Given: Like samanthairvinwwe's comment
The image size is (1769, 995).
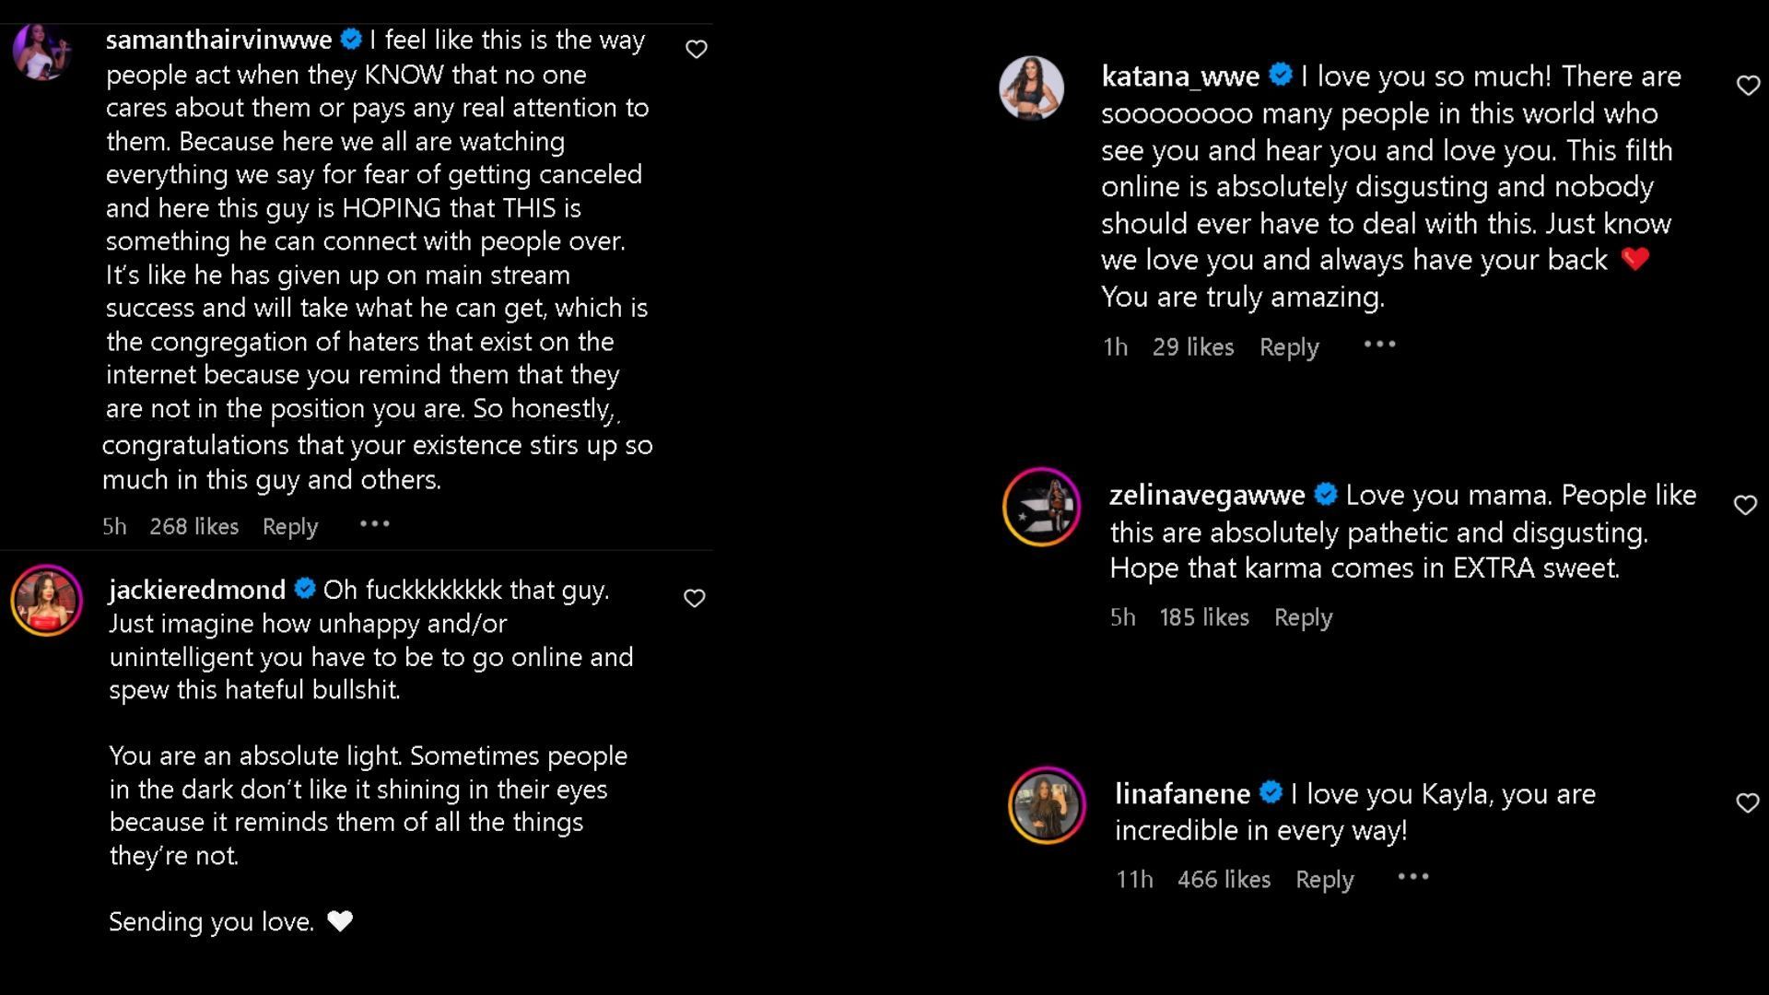Looking at the screenshot, I should 697,49.
